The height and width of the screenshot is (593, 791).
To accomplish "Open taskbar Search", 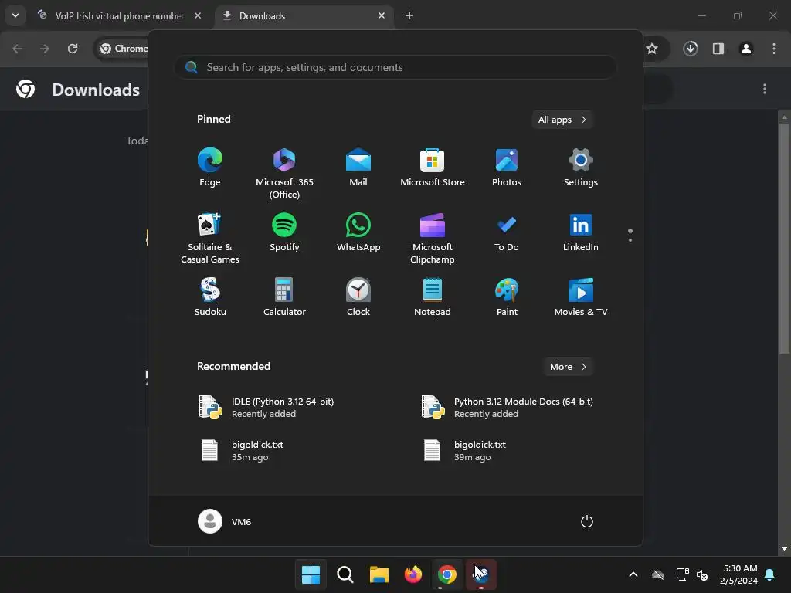I will coord(345,574).
